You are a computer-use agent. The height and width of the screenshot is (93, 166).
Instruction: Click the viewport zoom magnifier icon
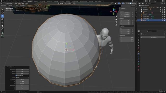pos(116,17)
